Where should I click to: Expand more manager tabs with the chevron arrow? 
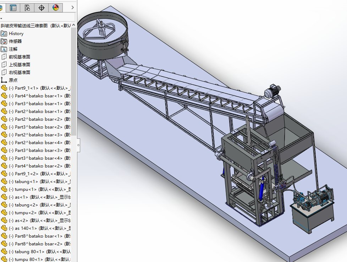[x=72, y=7]
